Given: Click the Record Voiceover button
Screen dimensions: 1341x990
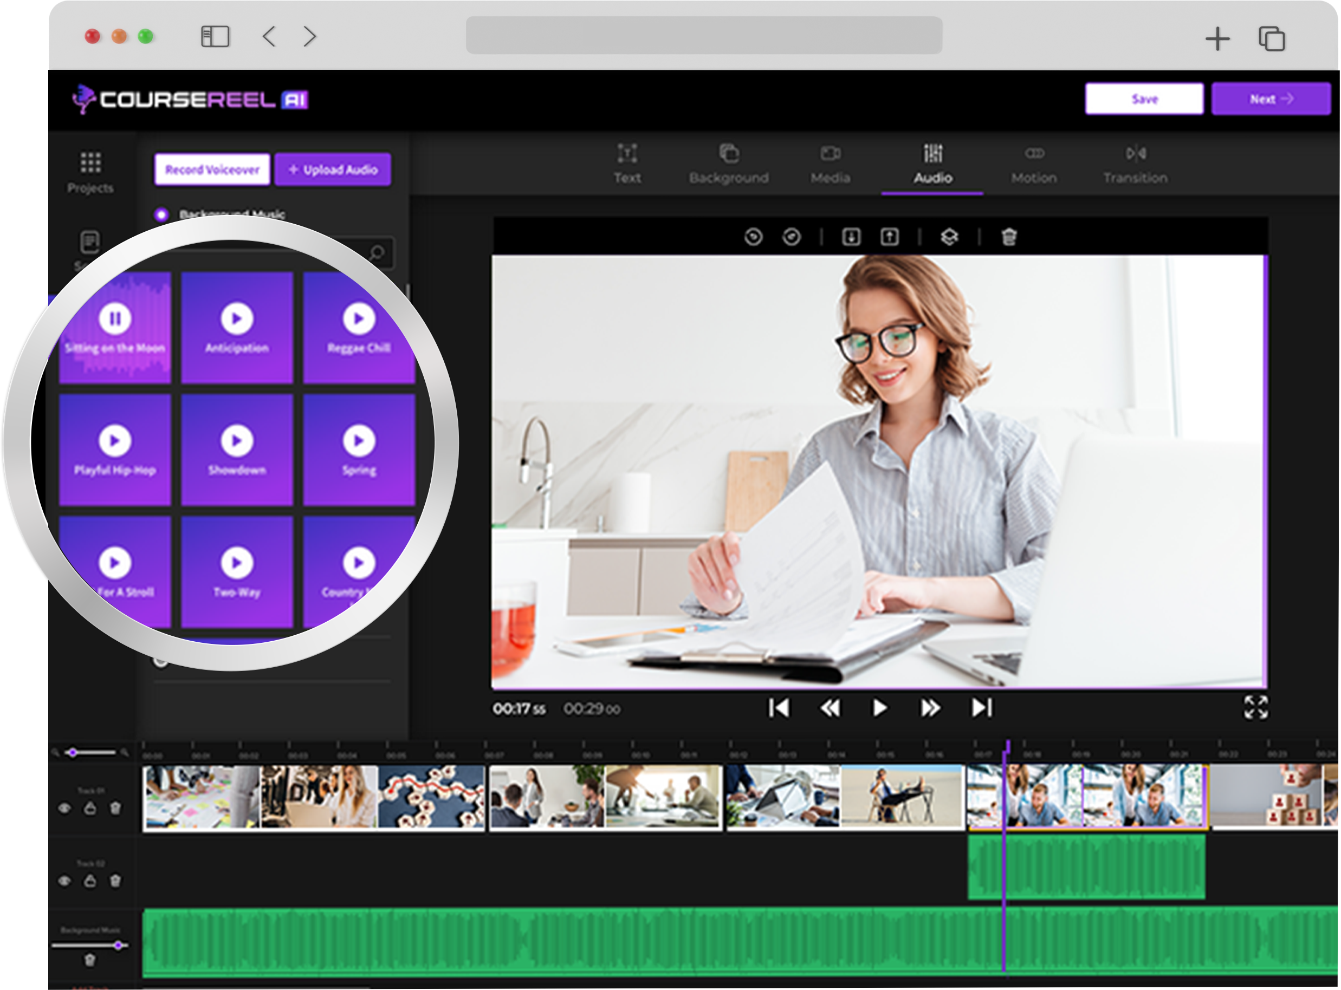Looking at the screenshot, I should [x=212, y=170].
